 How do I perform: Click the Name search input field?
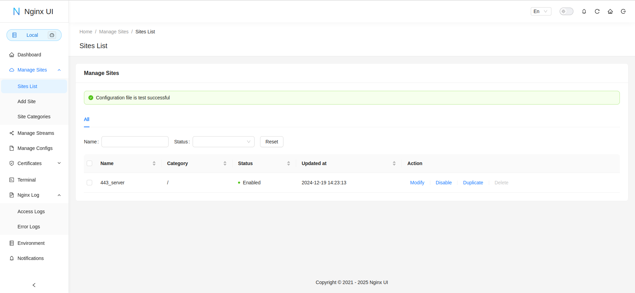(x=135, y=142)
